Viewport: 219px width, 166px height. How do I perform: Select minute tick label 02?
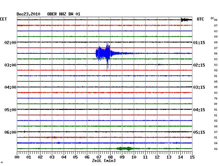pos(40,157)
